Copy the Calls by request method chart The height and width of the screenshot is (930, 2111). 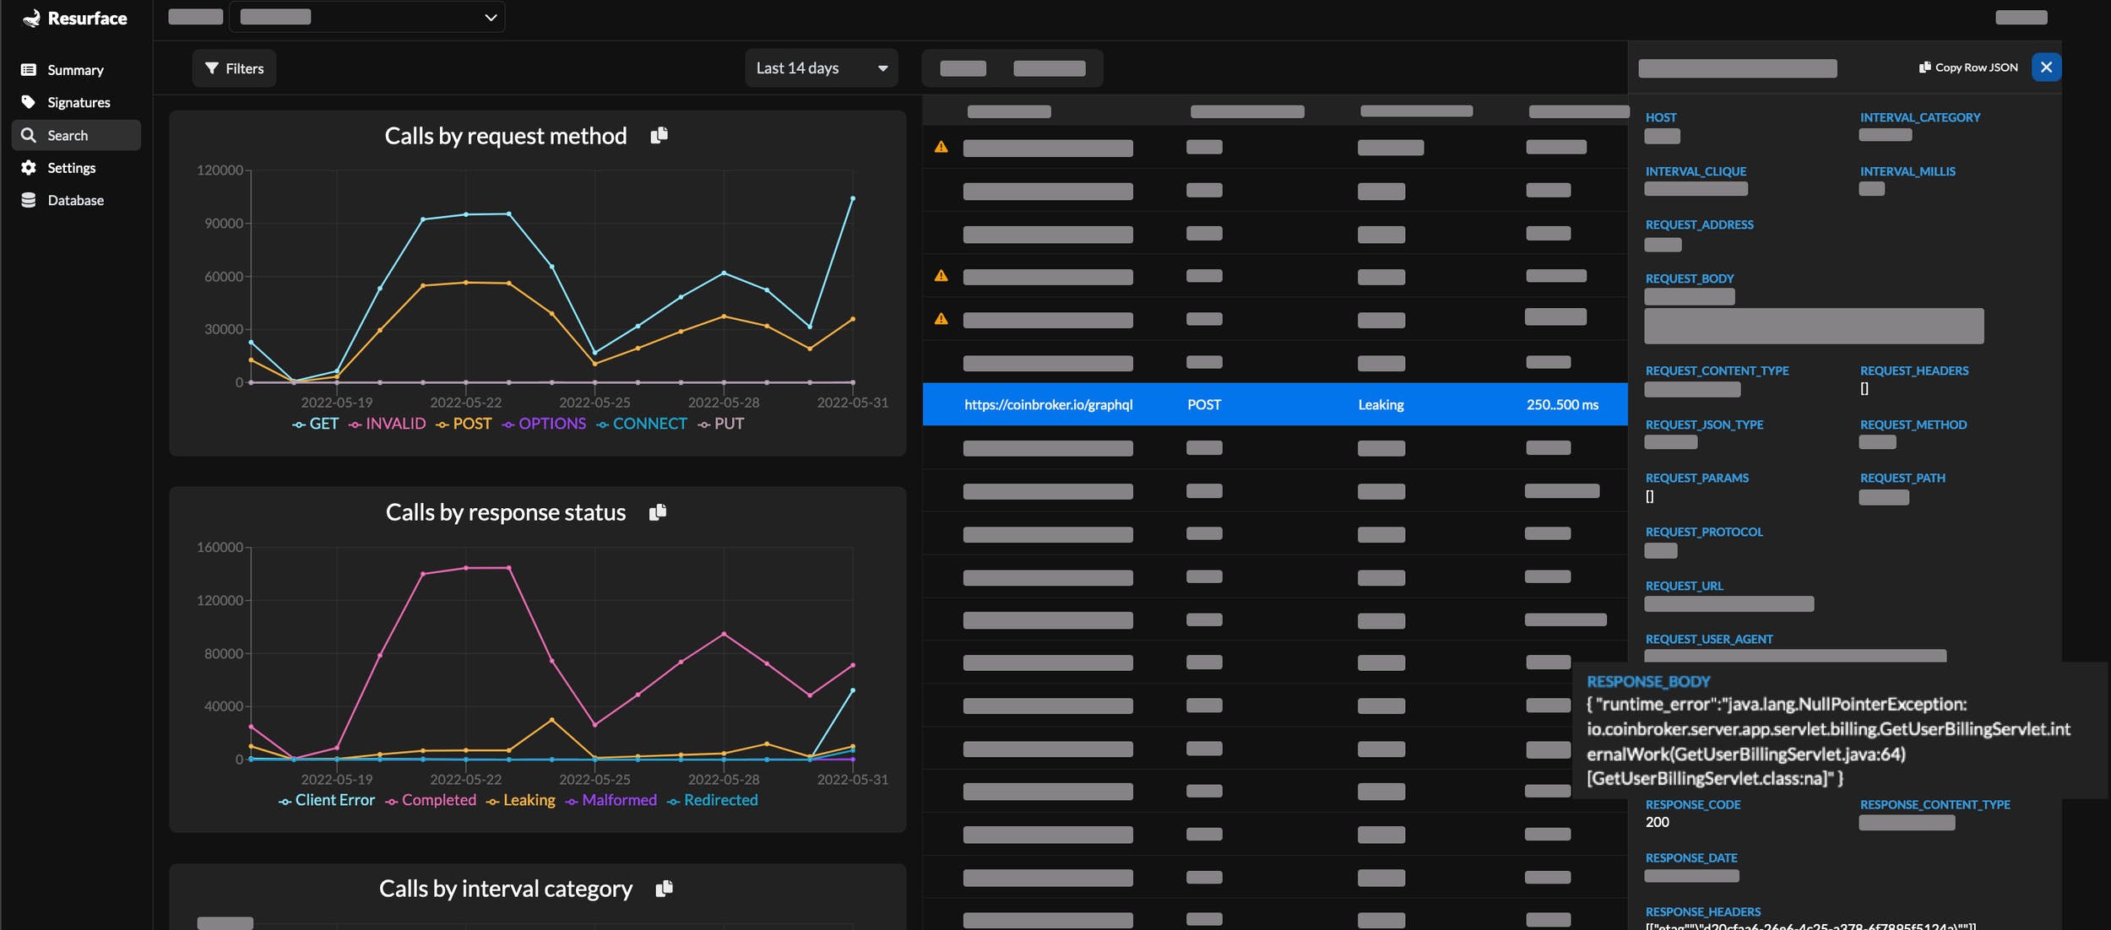tap(659, 135)
